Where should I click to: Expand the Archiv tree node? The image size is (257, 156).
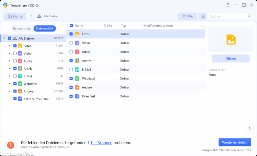click(x=9, y=68)
